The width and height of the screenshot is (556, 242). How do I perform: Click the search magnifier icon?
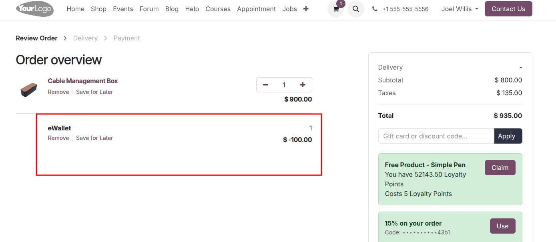(x=355, y=9)
